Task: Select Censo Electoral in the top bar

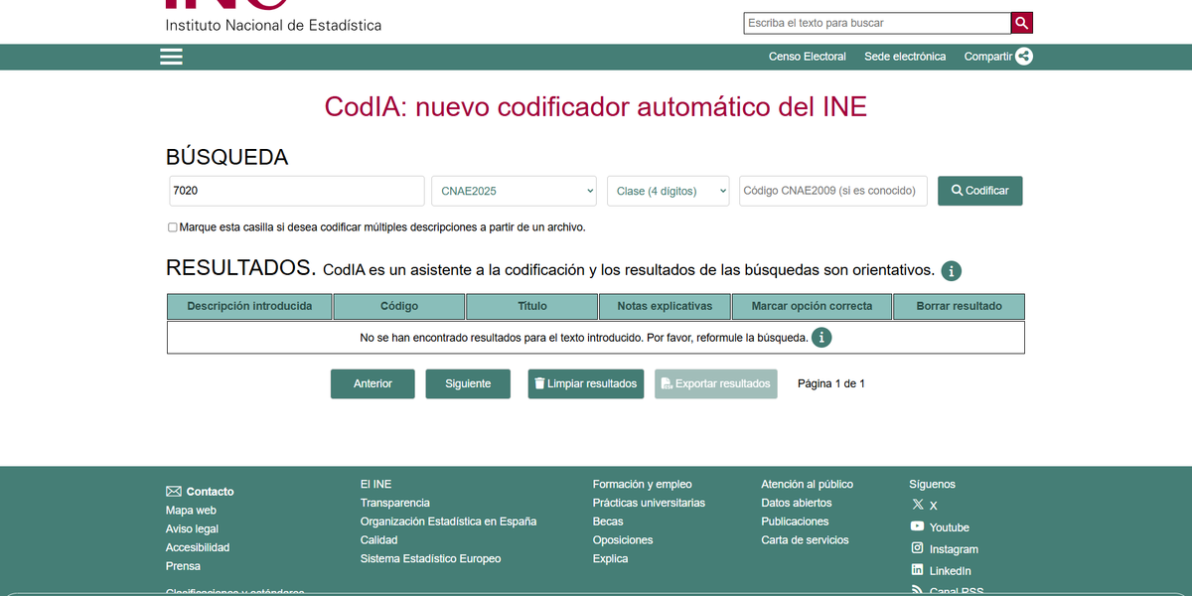Action: (807, 57)
